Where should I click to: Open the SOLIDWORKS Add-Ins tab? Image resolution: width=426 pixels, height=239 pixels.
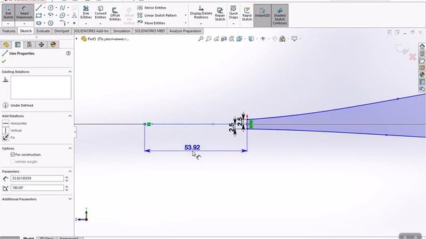coord(91,31)
